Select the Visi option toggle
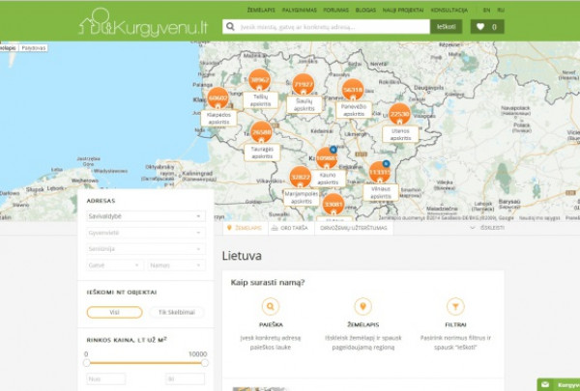Screen dimensions: 580x391 click(x=114, y=312)
